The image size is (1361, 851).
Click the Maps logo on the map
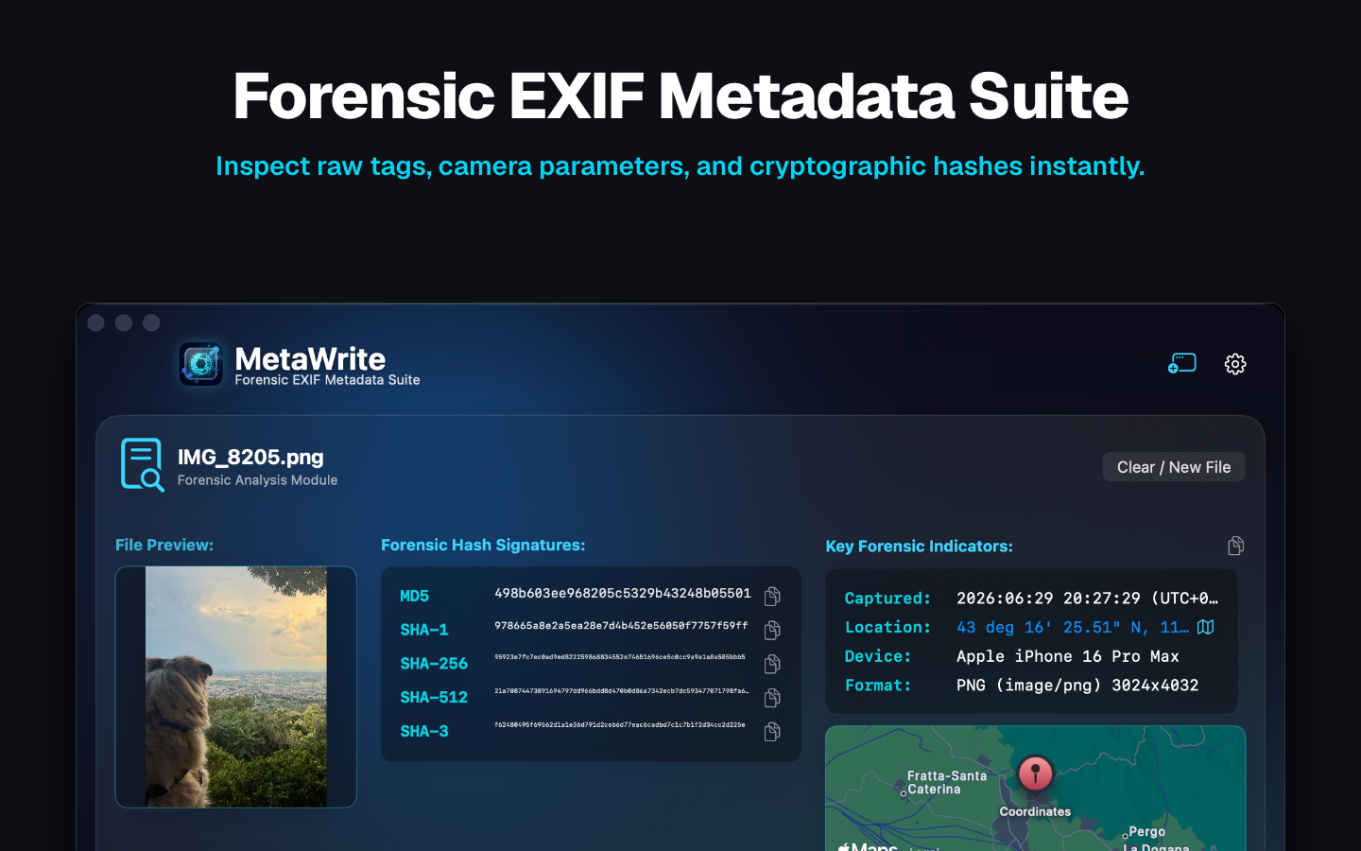pyautogui.click(x=868, y=846)
